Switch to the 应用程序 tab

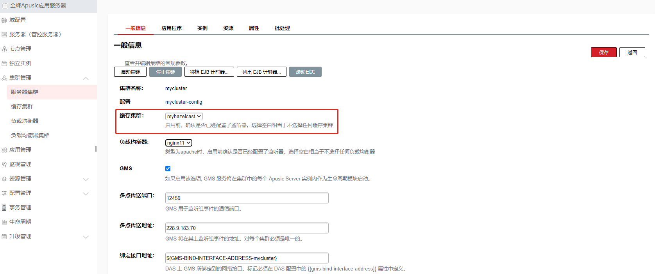(171, 28)
